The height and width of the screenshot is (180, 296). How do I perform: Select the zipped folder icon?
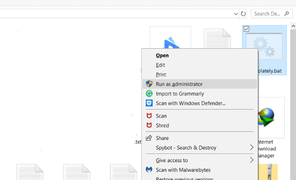[x=268, y=172]
